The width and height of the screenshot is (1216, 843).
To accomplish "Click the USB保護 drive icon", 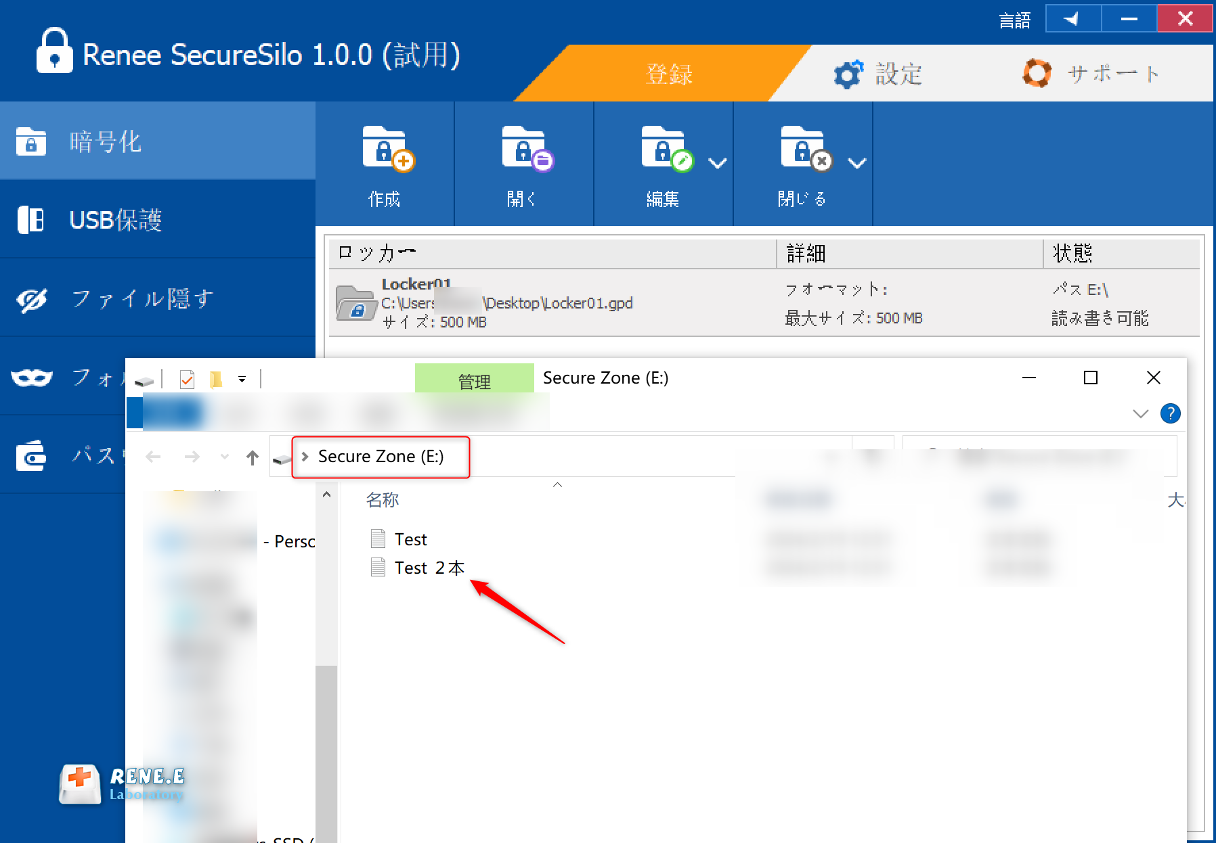I will (30, 220).
